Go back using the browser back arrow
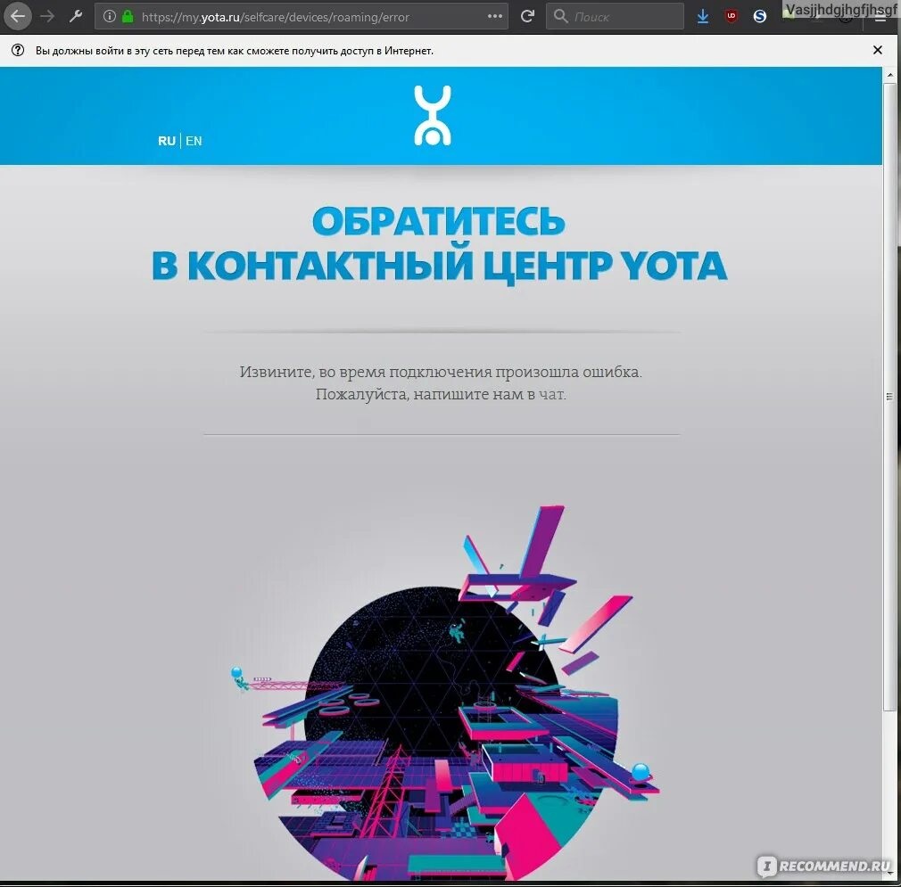The image size is (901, 887). 17,15
